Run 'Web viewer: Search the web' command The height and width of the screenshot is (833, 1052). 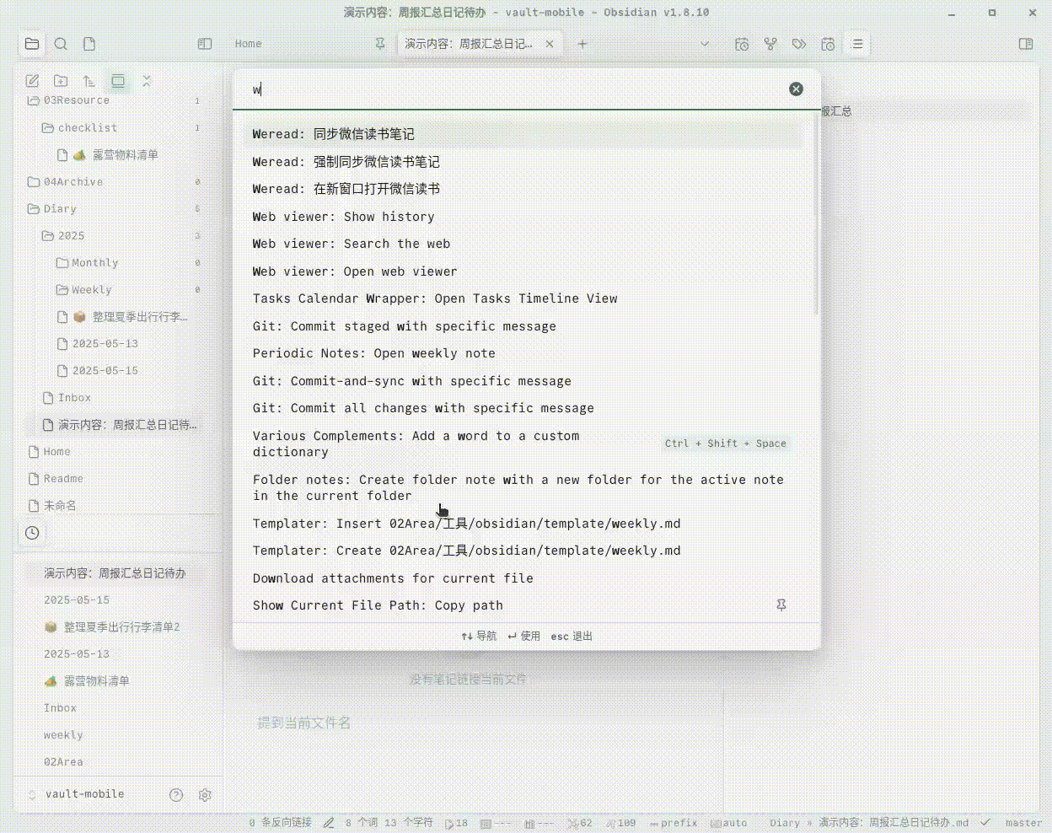(x=352, y=244)
